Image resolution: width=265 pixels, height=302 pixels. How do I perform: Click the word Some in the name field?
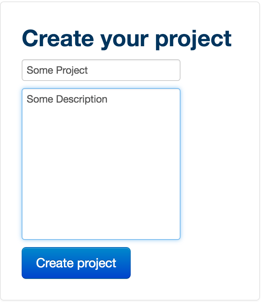tap(40, 70)
